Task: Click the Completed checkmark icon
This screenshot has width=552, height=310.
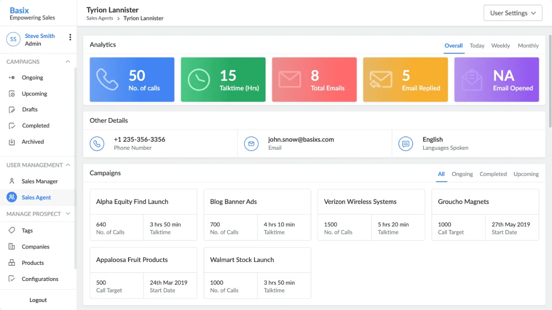Action: point(11,126)
